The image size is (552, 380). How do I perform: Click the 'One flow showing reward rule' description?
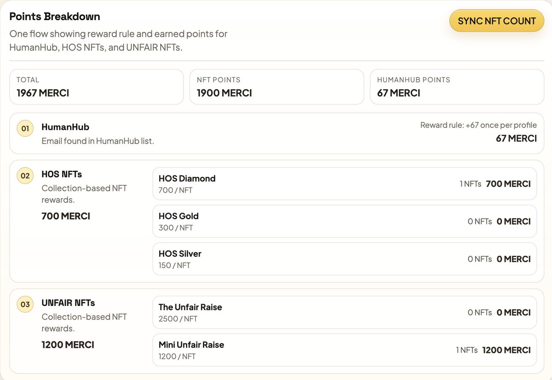(x=119, y=40)
